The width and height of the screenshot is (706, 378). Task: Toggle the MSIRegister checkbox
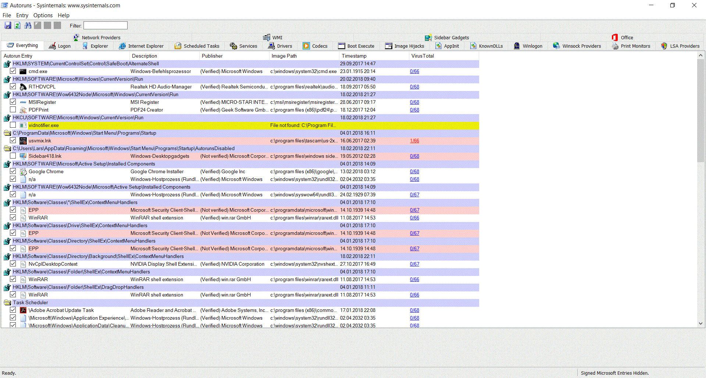coord(13,102)
